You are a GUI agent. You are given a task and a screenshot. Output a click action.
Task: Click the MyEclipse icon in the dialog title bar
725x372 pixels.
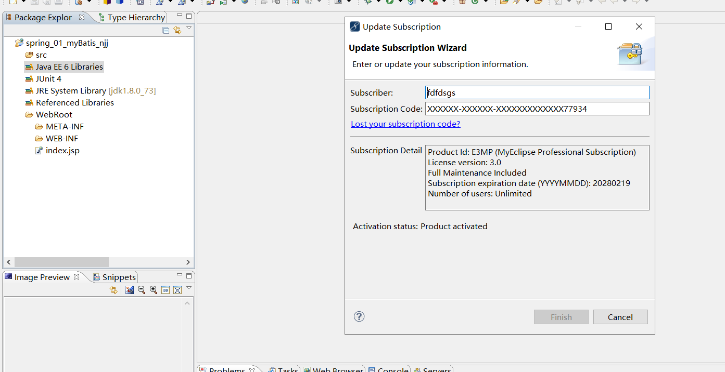tap(355, 26)
